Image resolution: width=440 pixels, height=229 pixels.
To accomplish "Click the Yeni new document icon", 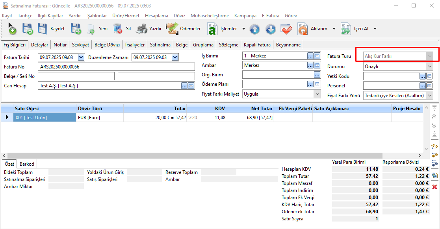I will (91, 29).
